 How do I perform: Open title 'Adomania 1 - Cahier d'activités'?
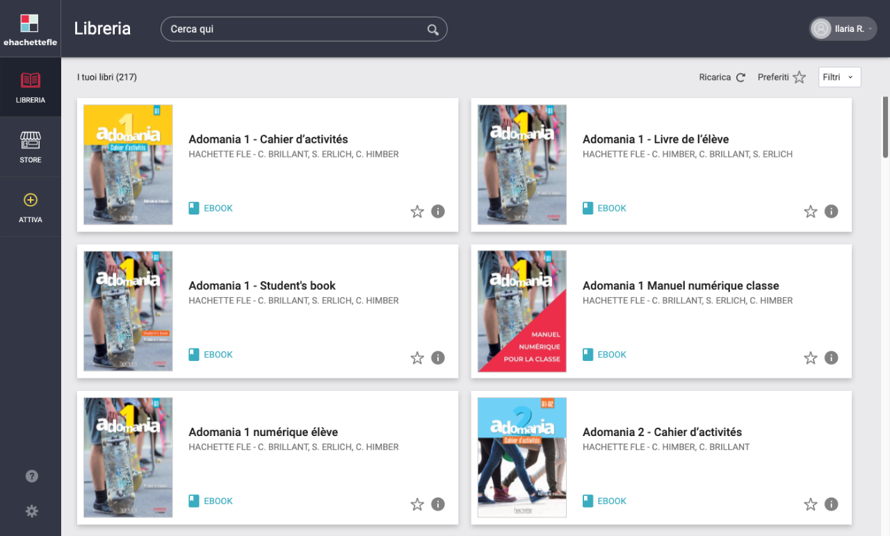268,139
